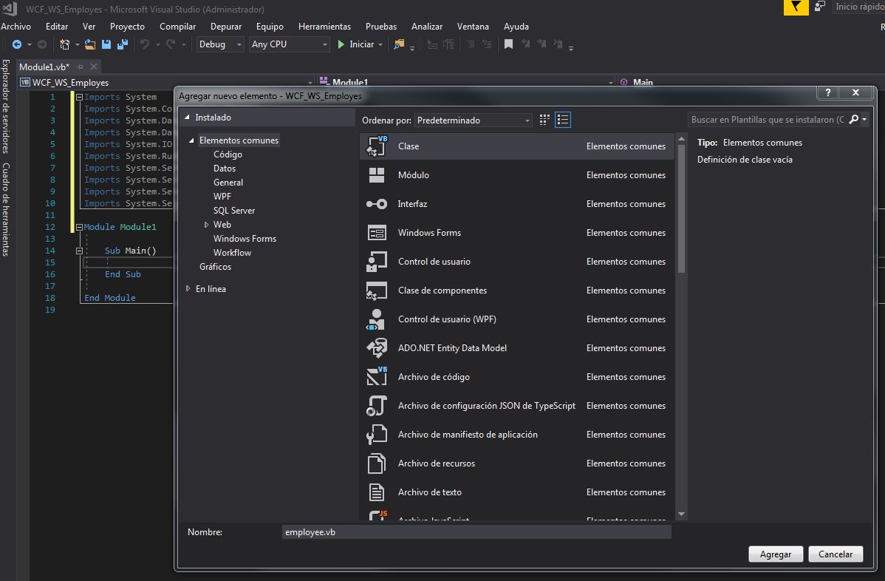Select the Archivo de recursos template icon
This screenshot has width=885, height=581.
(x=377, y=463)
